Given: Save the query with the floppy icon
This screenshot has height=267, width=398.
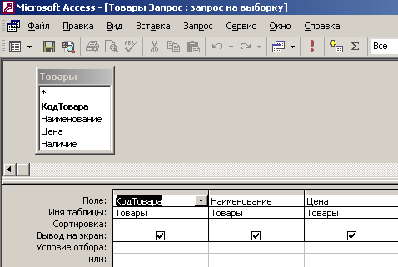Looking at the screenshot, I should (49, 47).
